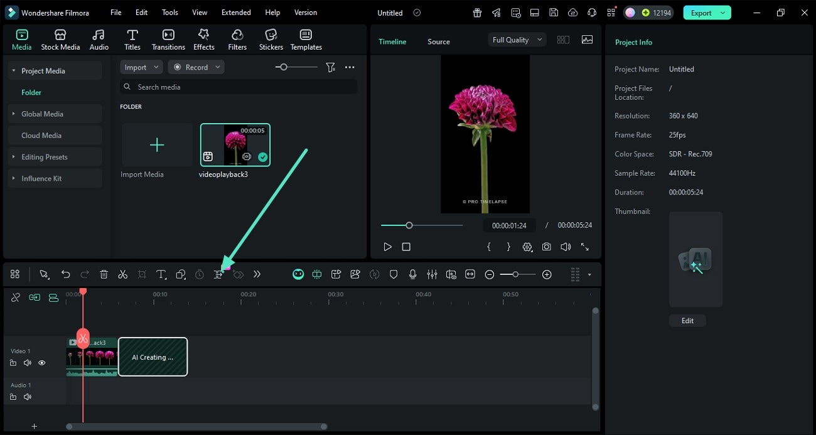The width and height of the screenshot is (816, 435).
Task: Open the Full Quality dropdown
Action: pyautogui.click(x=517, y=40)
